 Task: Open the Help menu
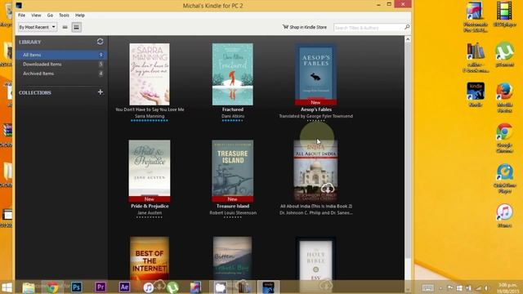80,16
